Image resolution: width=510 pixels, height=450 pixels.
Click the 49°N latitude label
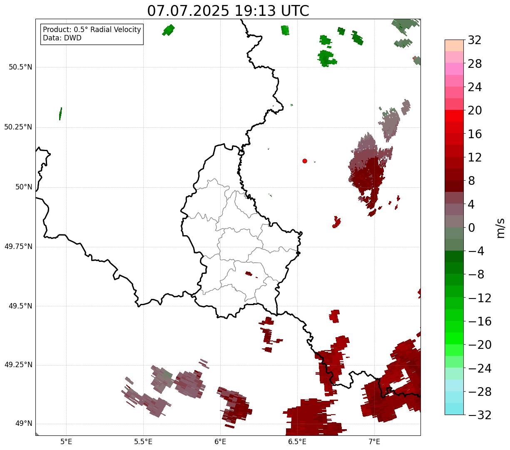pyautogui.click(x=24, y=424)
